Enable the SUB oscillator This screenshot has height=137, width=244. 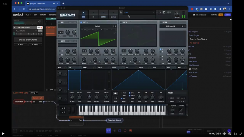(59, 22)
